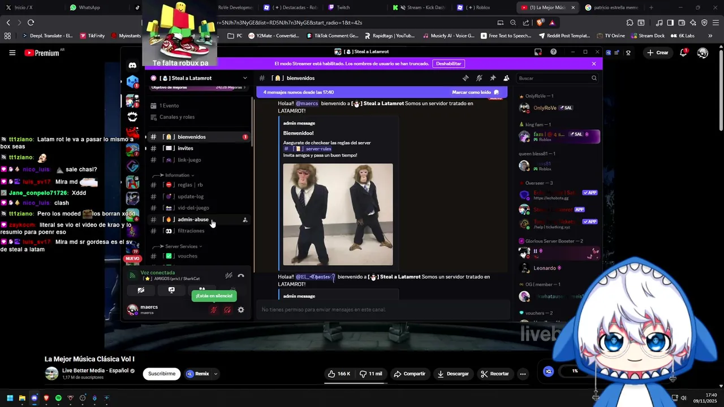This screenshot has height=407, width=724.
Task: Click the @maercs mention in chat
Action: coord(307,103)
